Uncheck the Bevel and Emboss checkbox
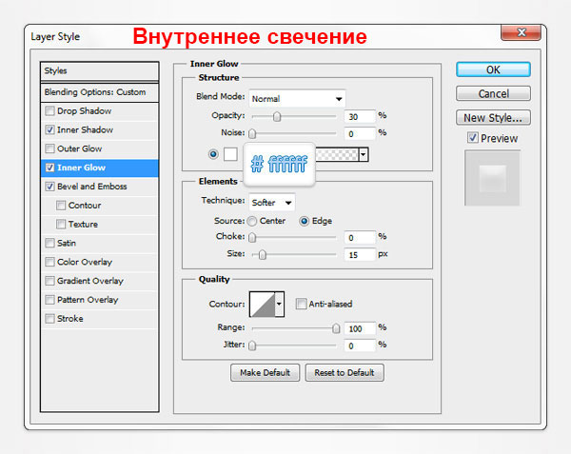Image resolution: width=571 pixels, height=454 pixels. tap(49, 187)
